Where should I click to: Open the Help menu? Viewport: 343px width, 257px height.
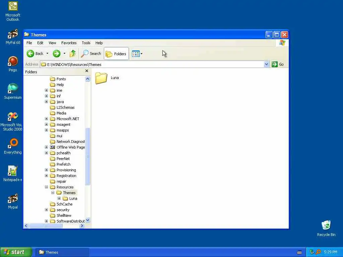(99, 43)
